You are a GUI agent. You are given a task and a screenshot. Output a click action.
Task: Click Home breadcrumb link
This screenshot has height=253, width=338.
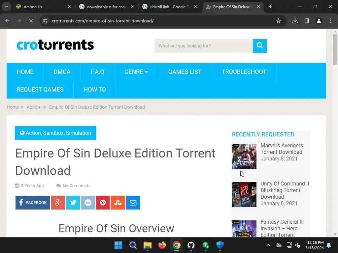(x=13, y=107)
